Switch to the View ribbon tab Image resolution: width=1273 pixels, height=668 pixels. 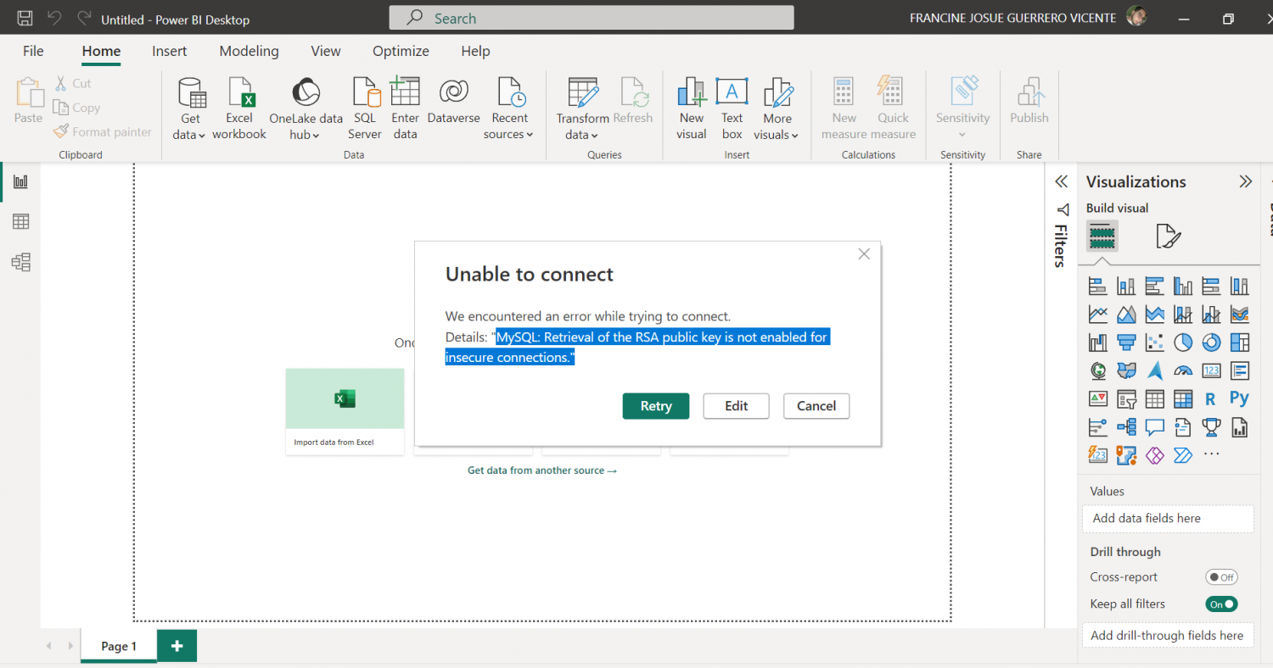326,51
